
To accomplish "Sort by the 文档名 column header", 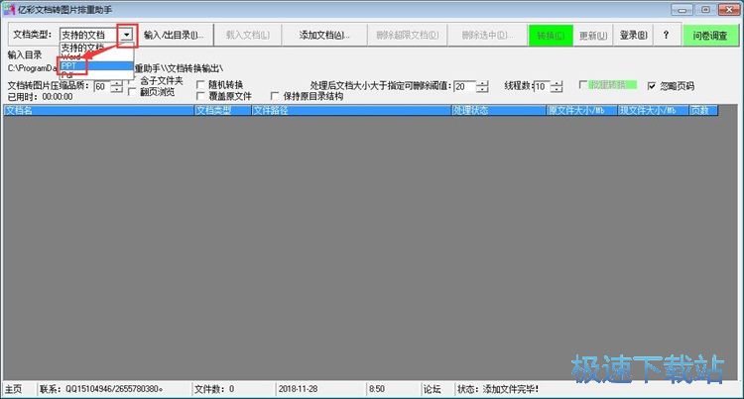I will [x=98, y=110].
